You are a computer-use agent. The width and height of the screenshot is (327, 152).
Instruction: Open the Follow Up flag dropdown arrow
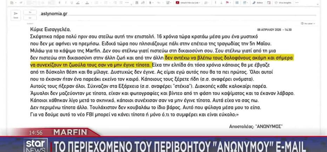click(x=230, y=3)
